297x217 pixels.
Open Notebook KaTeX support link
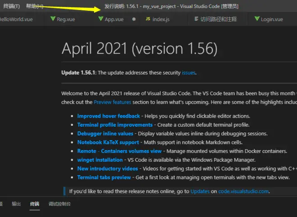coord(108,142)
